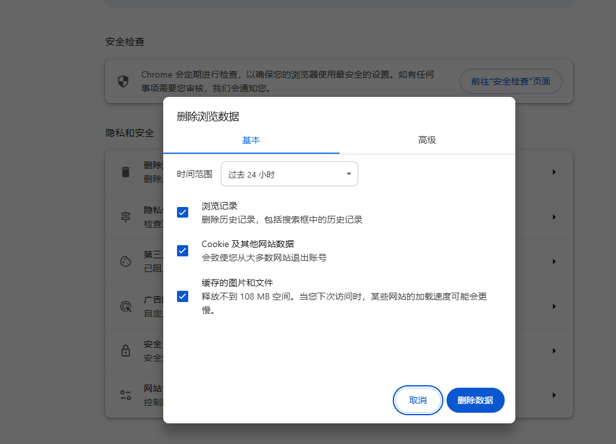Viewport: 616px width, 444px height.
Task: Switch to the 基本 tab
Action: [x=251, y=140]
